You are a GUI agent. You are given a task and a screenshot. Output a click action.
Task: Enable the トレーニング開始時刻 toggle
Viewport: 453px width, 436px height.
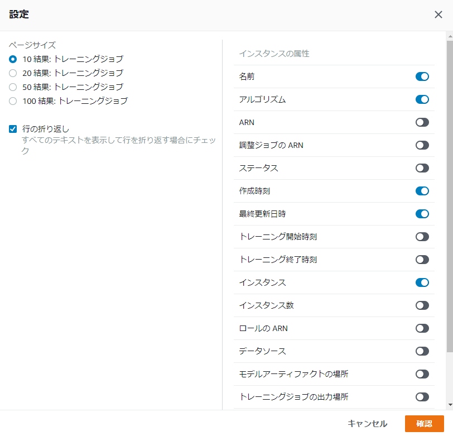pos(422,237)
